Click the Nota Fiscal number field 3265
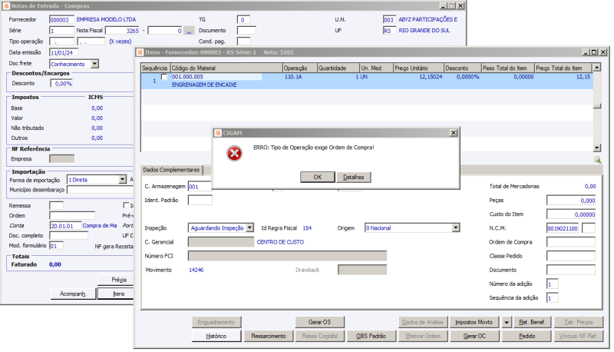Image resolution: width=614 pixels, height=352 pixels. click(123, 31)
